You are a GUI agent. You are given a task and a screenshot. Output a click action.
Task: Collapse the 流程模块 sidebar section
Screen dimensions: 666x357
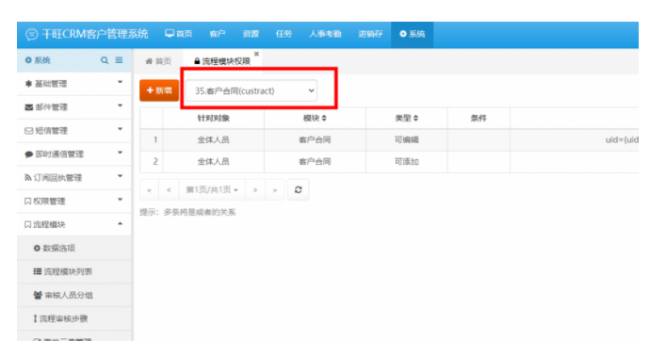coord(74,224)
